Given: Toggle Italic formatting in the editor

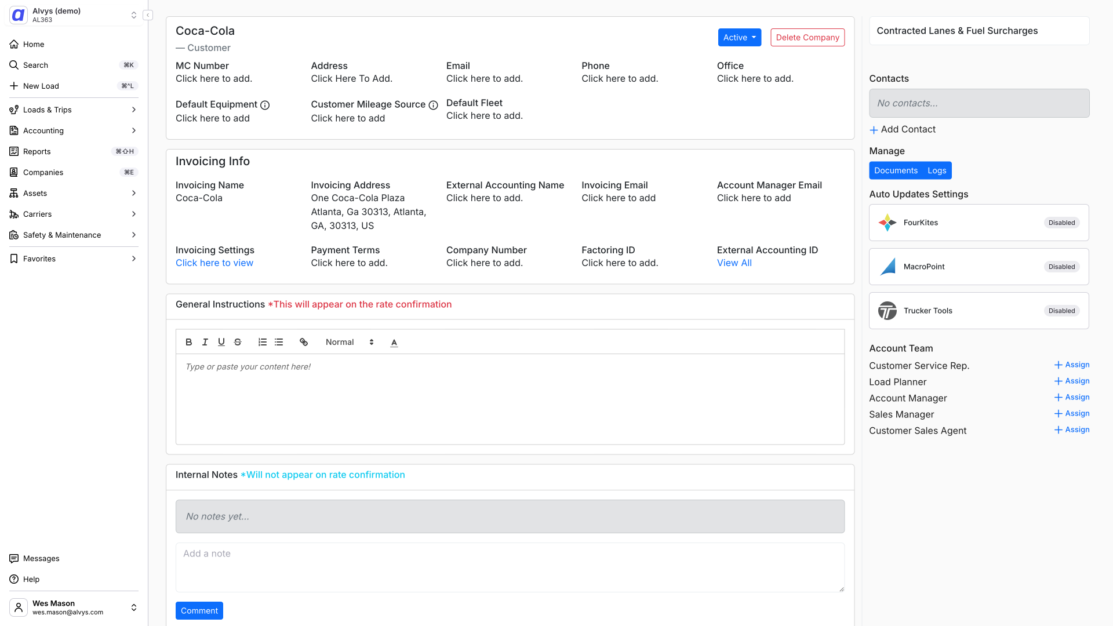Looking at the screenshot, I should coord(205,342).
